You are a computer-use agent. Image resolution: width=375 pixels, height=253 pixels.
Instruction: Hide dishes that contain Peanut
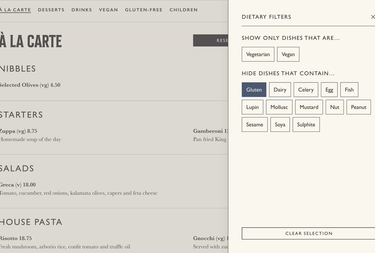pos(358,107)
